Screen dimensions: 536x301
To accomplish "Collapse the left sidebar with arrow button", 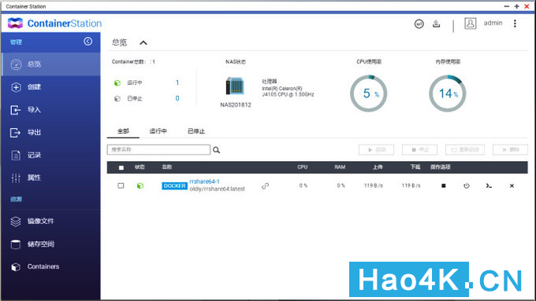I will [x=87, y=41].
